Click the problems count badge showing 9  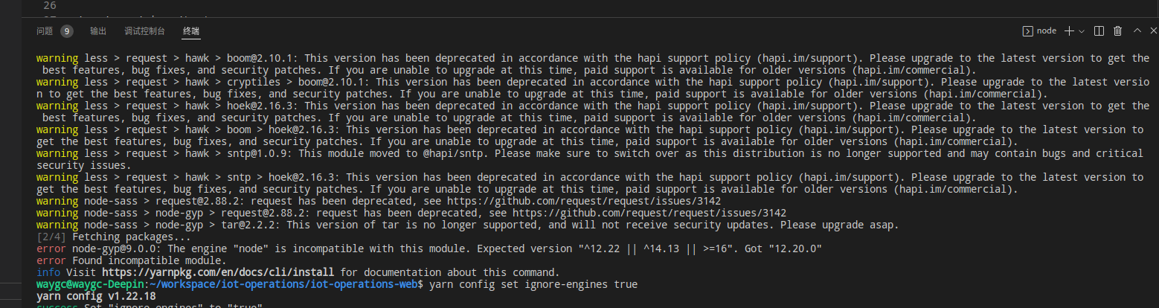(x=67, y=31)
